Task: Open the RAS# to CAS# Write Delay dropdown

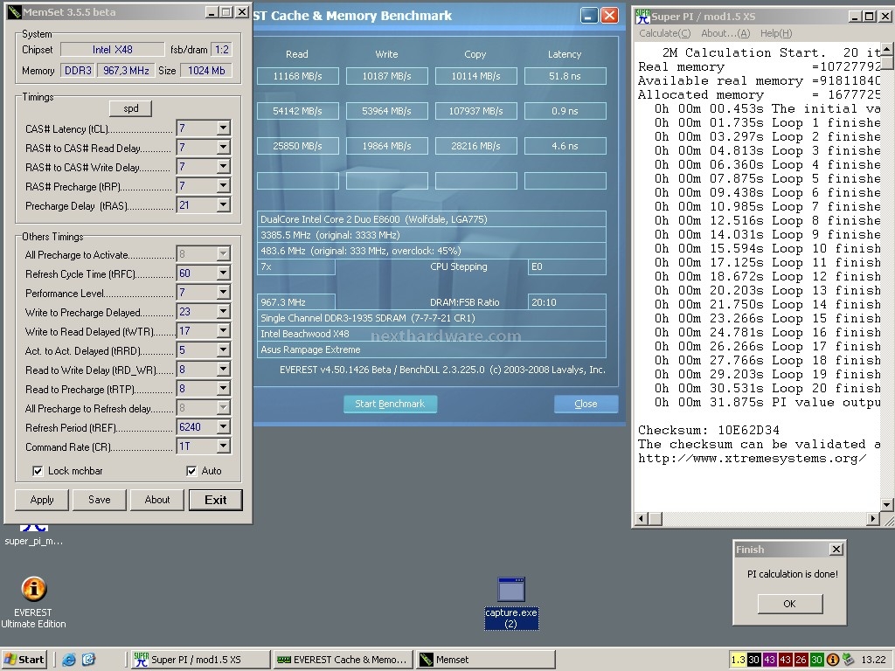Action: pyautogui.click(x=223, y=167)
